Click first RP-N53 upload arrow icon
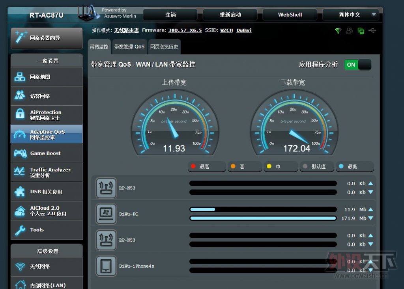Image resolution: width=404 pixels, height=289 pixels. (x=371, y=183)
